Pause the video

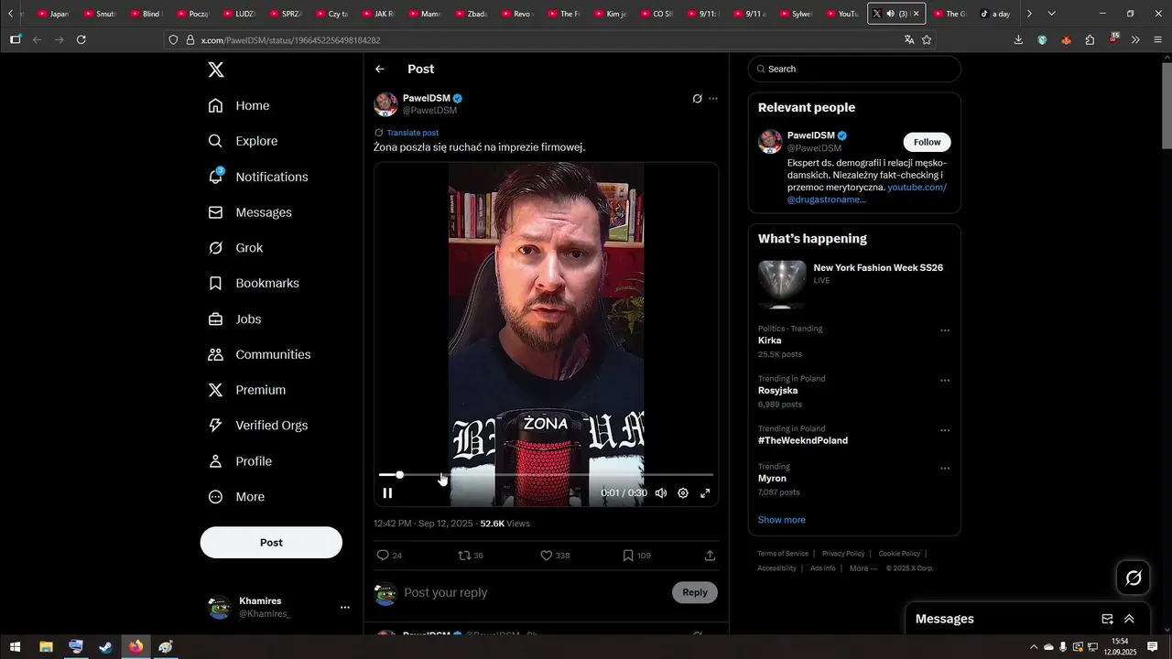click(x=387, y=493)
